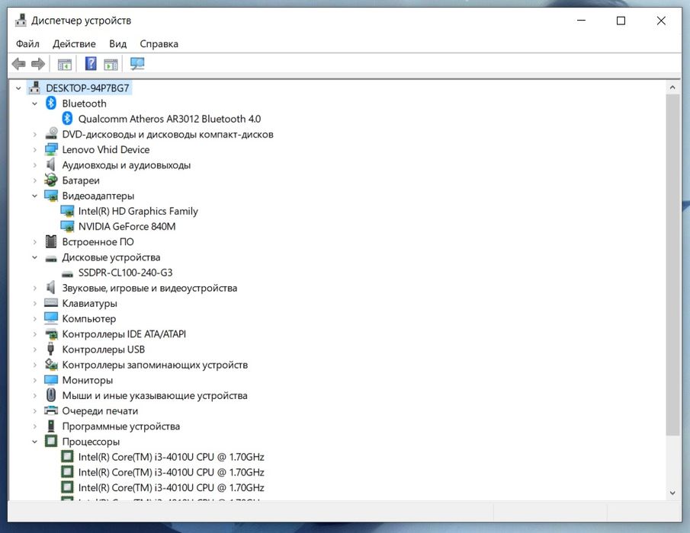Click the Процессоры chip category icon
Screen dimensions: 690x533
51,441
